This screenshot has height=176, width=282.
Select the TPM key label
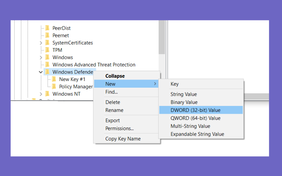pyautogui.click(x=57, y=50)
